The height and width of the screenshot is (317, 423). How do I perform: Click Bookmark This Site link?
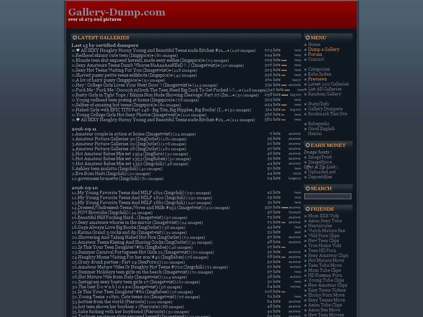pos(327,114)
